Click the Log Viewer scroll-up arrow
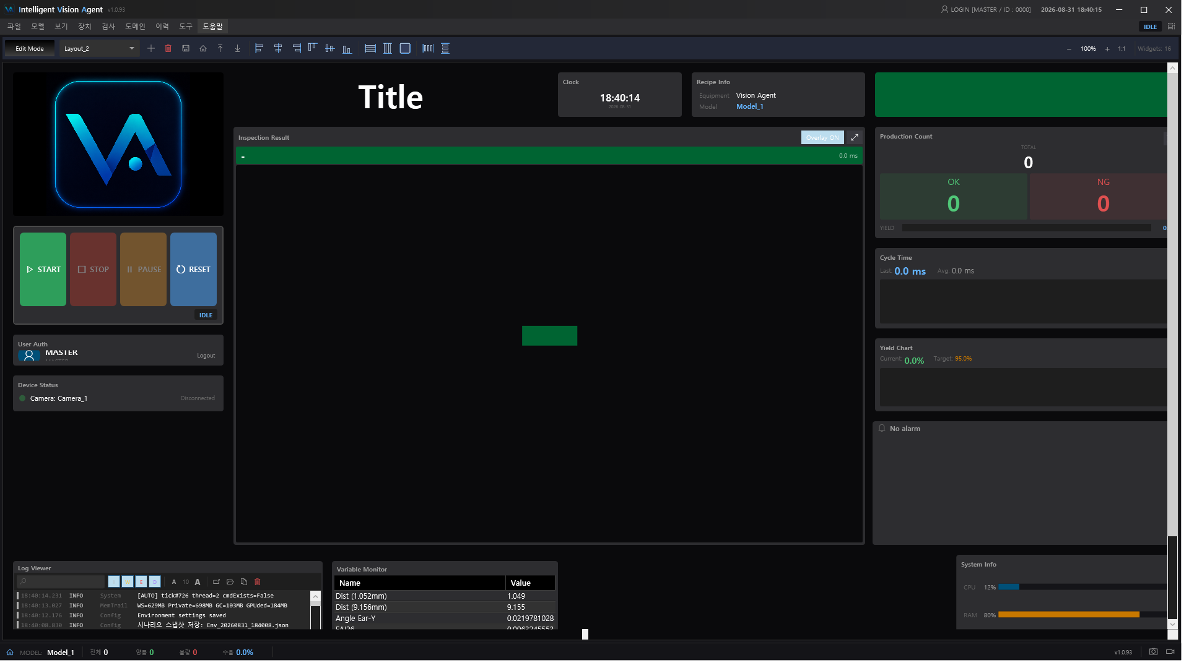This screenshot has width=1189, height=668. [316, 597]
